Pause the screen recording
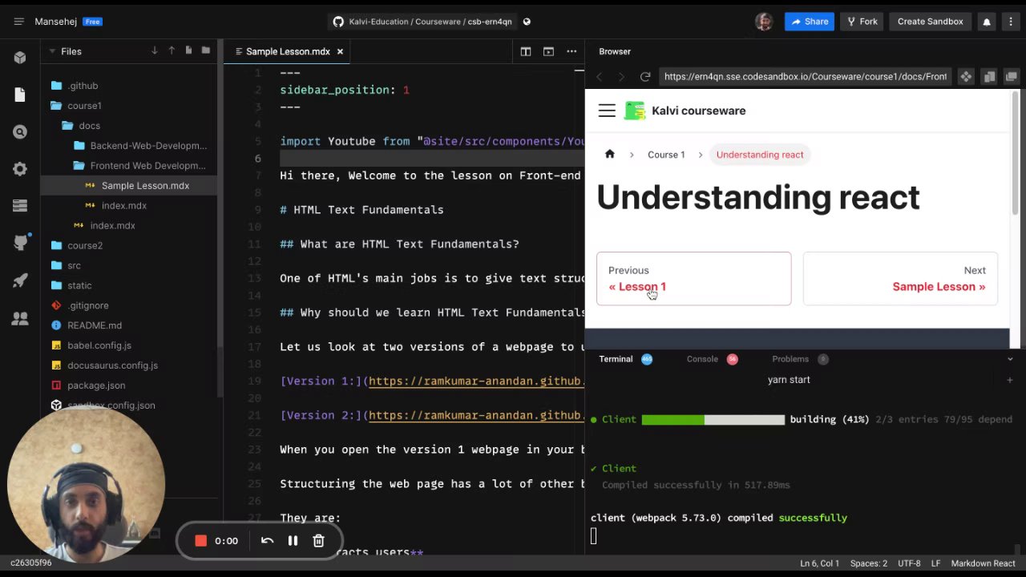Image resolution: width=1026 pixels, height=577 pixels. [x=293, y=541]
